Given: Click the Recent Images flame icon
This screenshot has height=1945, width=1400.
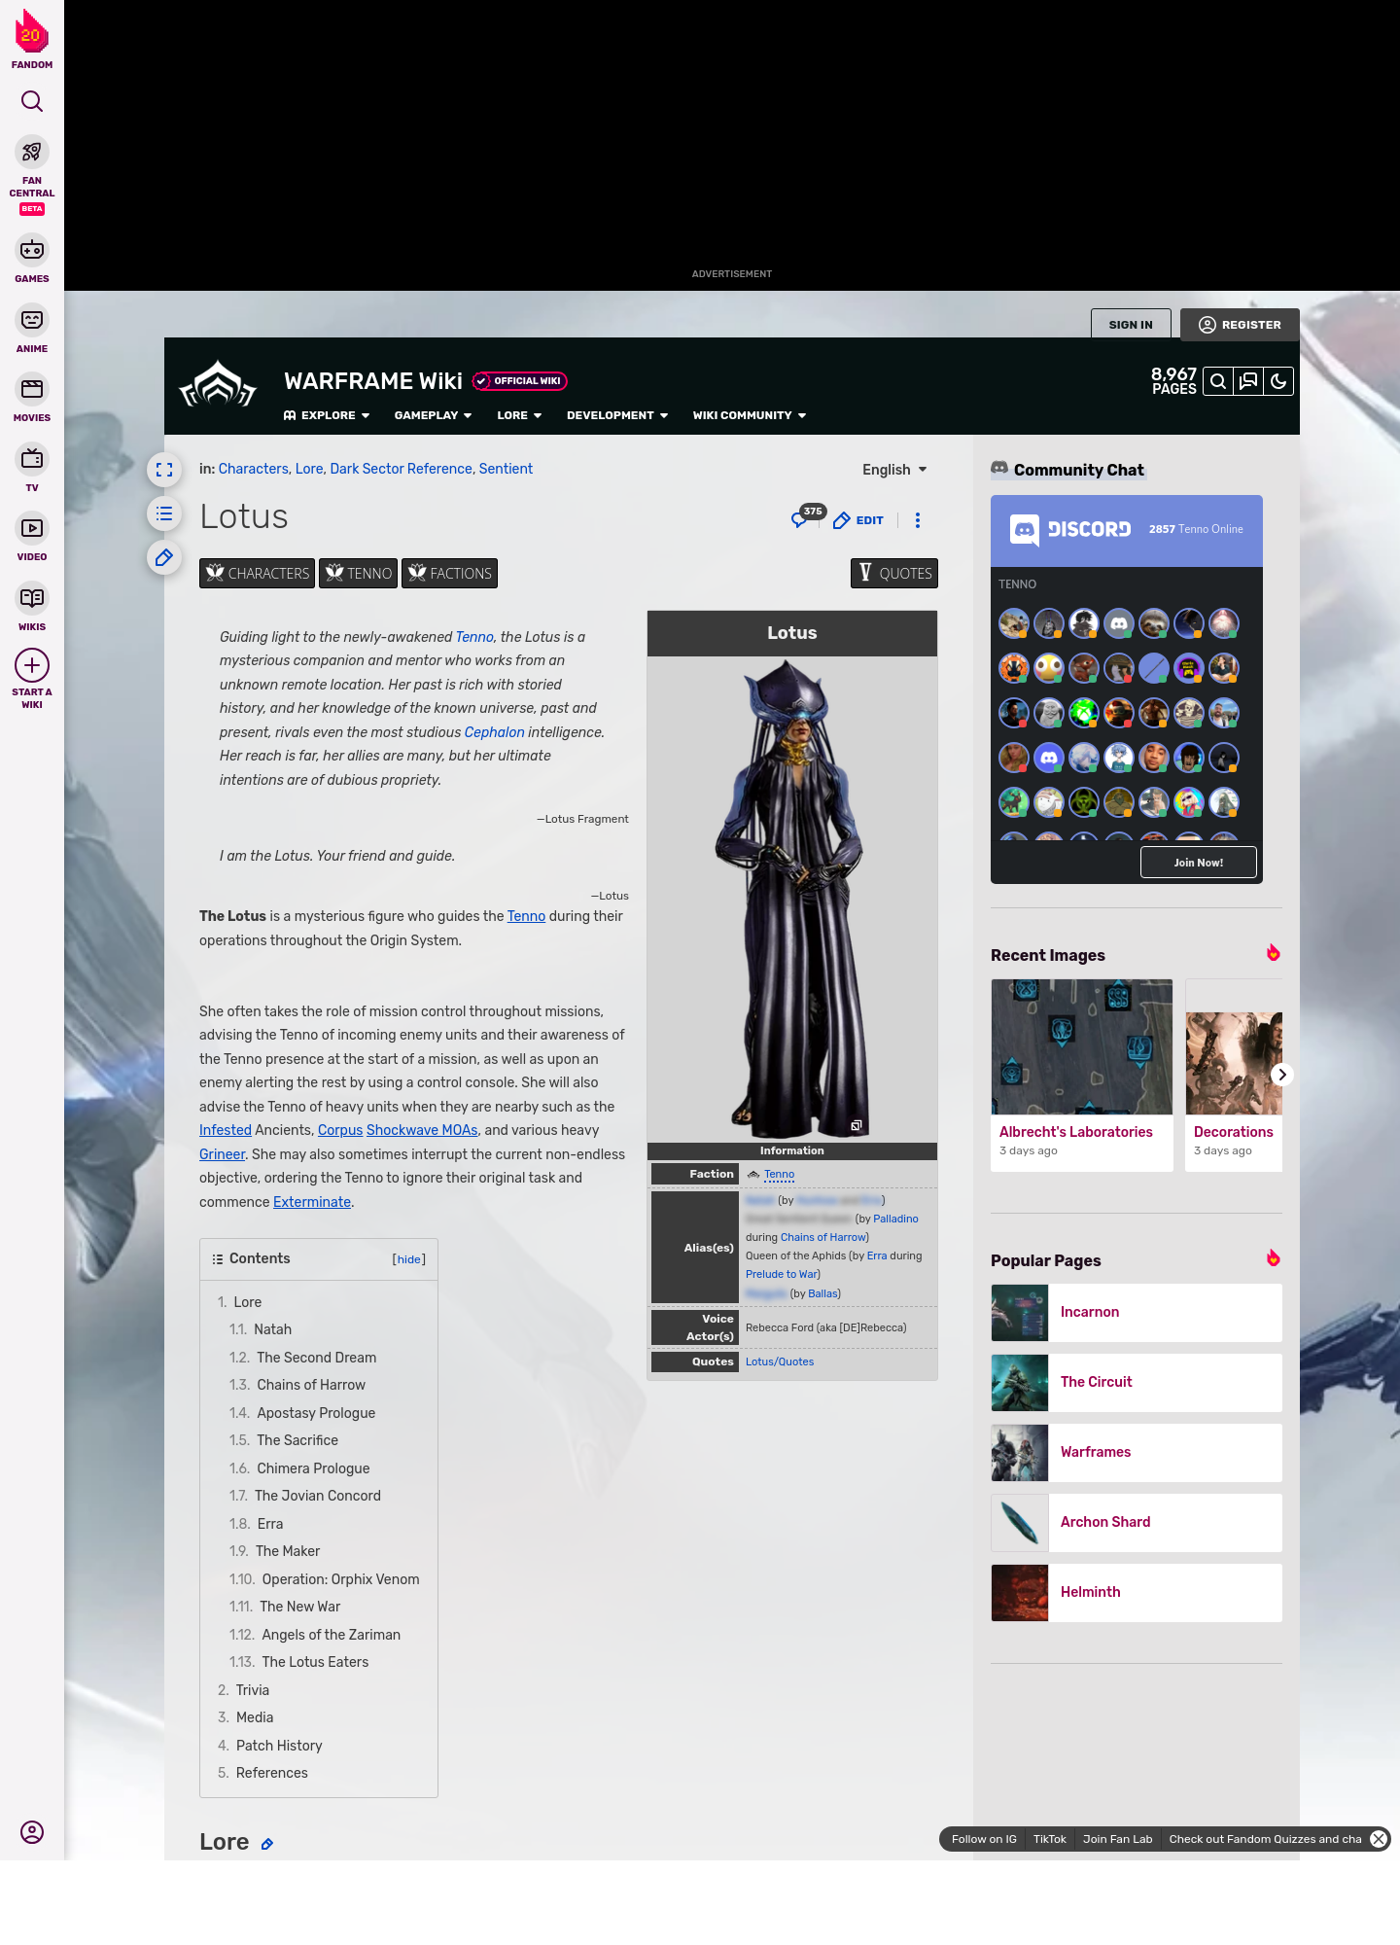Looking at the screenshot, I should click(x=1273, y=953).
